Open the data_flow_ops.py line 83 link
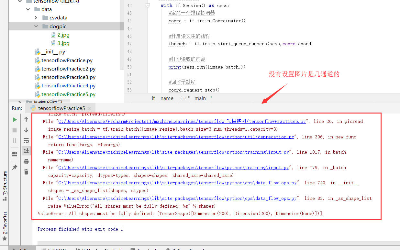400x250 pixels. pos(177,198)
